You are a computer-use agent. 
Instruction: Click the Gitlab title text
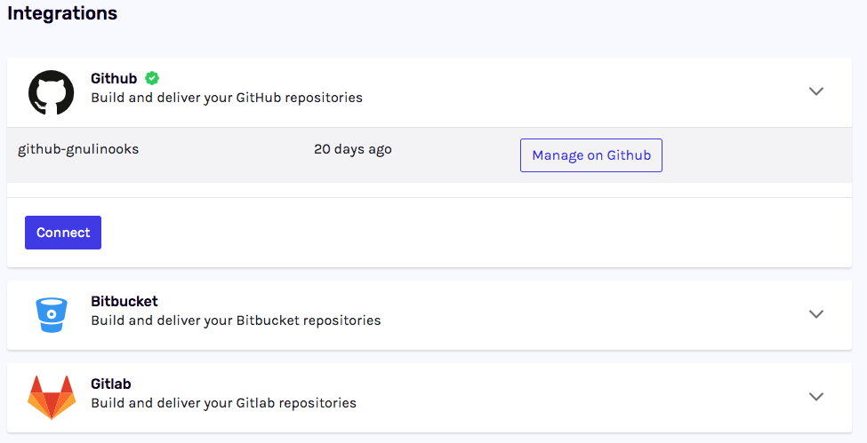[x=111, y=384]
